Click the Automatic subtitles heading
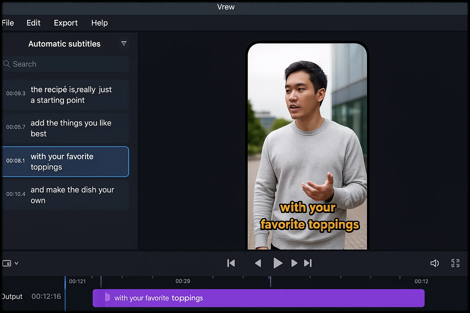The image size is (470, 313). click(x=64, y=44)
